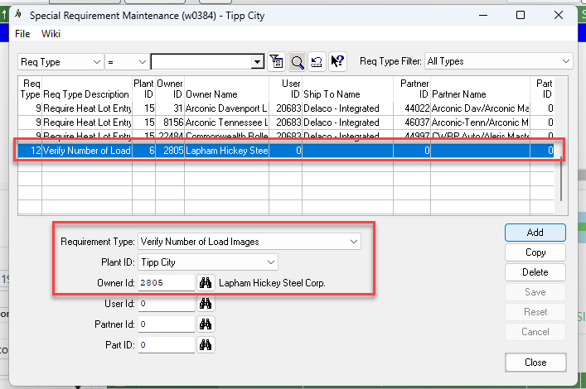Click the Req Type Description column header
The image size is (586, 389).
click(87, 89)
